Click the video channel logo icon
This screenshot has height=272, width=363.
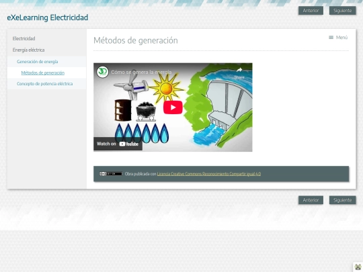[103, 72]
